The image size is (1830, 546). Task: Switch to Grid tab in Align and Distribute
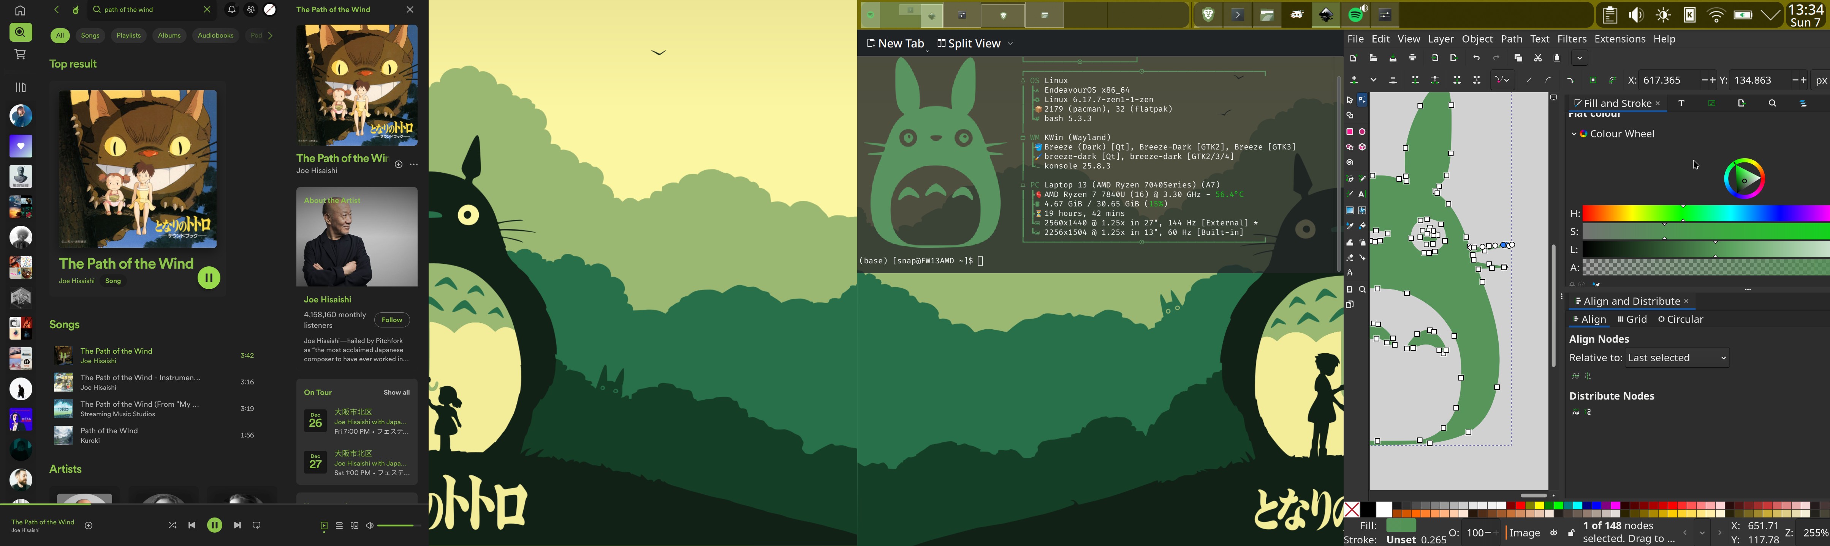click(x=1632, y=320)
